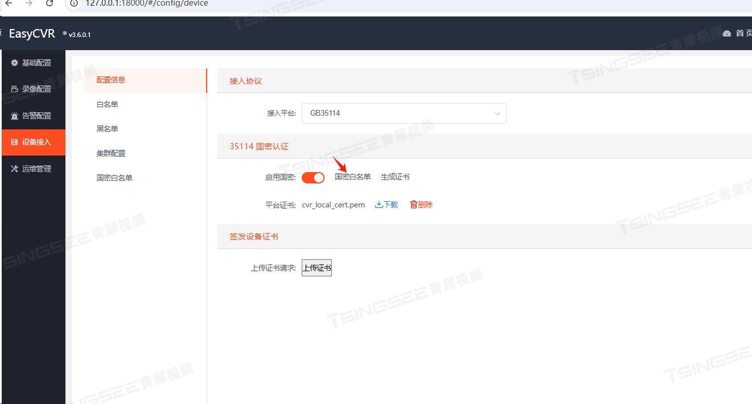Select 设备接入 in the sidebar
This screenshot has width=752, height=404.
[x=34, y=142]
